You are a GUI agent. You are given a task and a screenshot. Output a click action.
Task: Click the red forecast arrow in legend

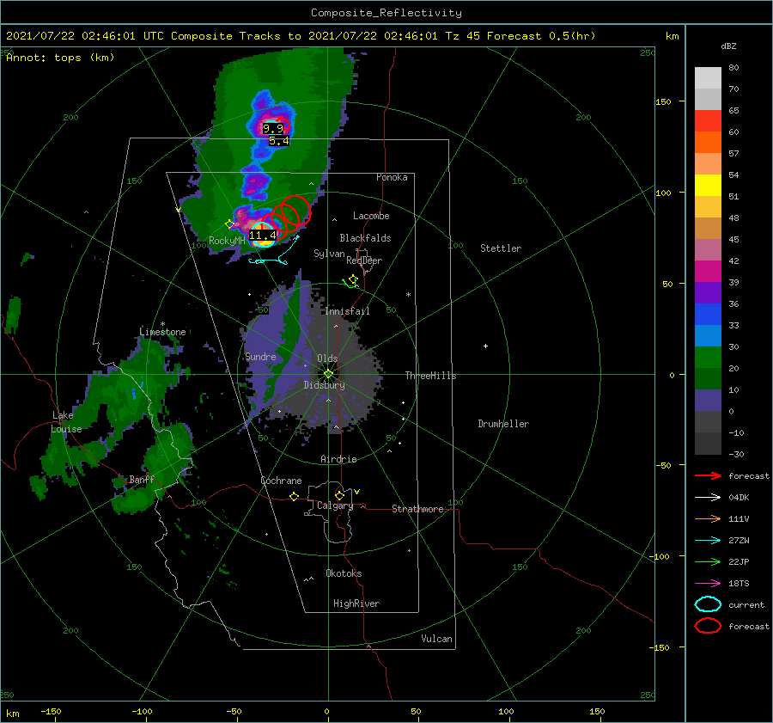pyautogui.click(x=708, y=475)
